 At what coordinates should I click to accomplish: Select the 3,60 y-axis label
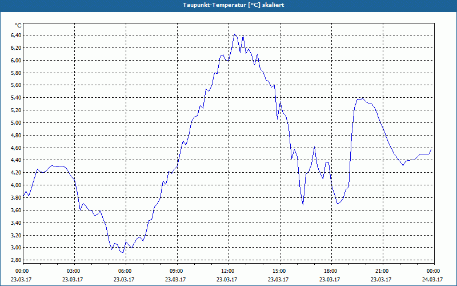16,210
